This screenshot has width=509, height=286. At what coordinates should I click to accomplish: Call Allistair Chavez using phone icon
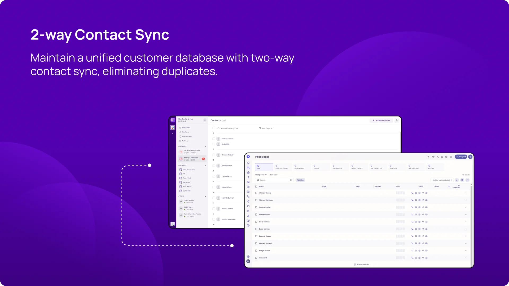tap(412, 193)
